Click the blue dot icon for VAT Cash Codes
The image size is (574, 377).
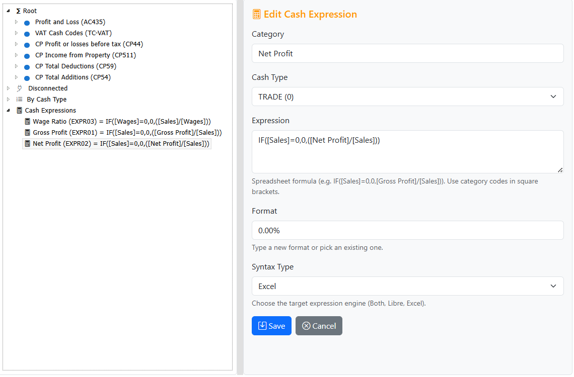click(x=27, y=33)
